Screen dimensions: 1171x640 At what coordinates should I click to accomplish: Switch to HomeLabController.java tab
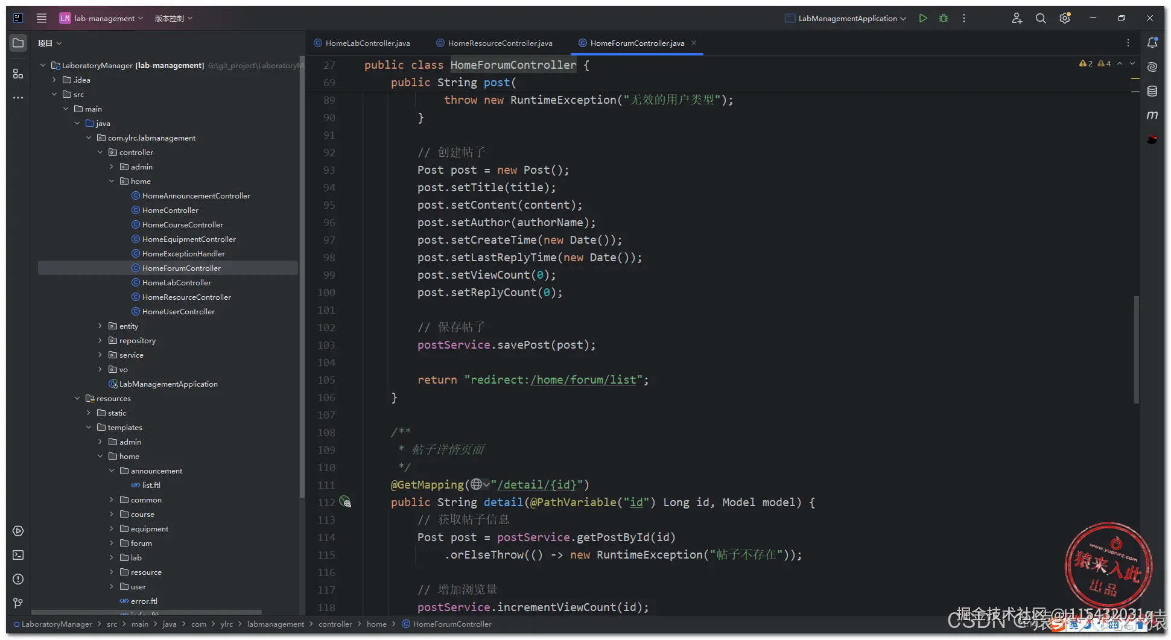pyautogui.click(x=362, y=43)
